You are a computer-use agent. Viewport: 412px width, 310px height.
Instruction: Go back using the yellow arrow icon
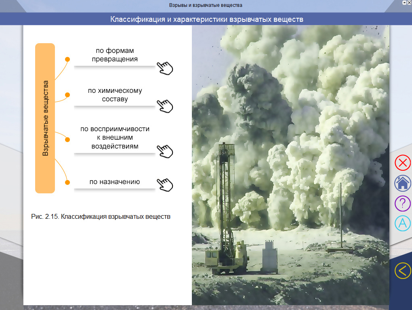[x=402, y=270]
